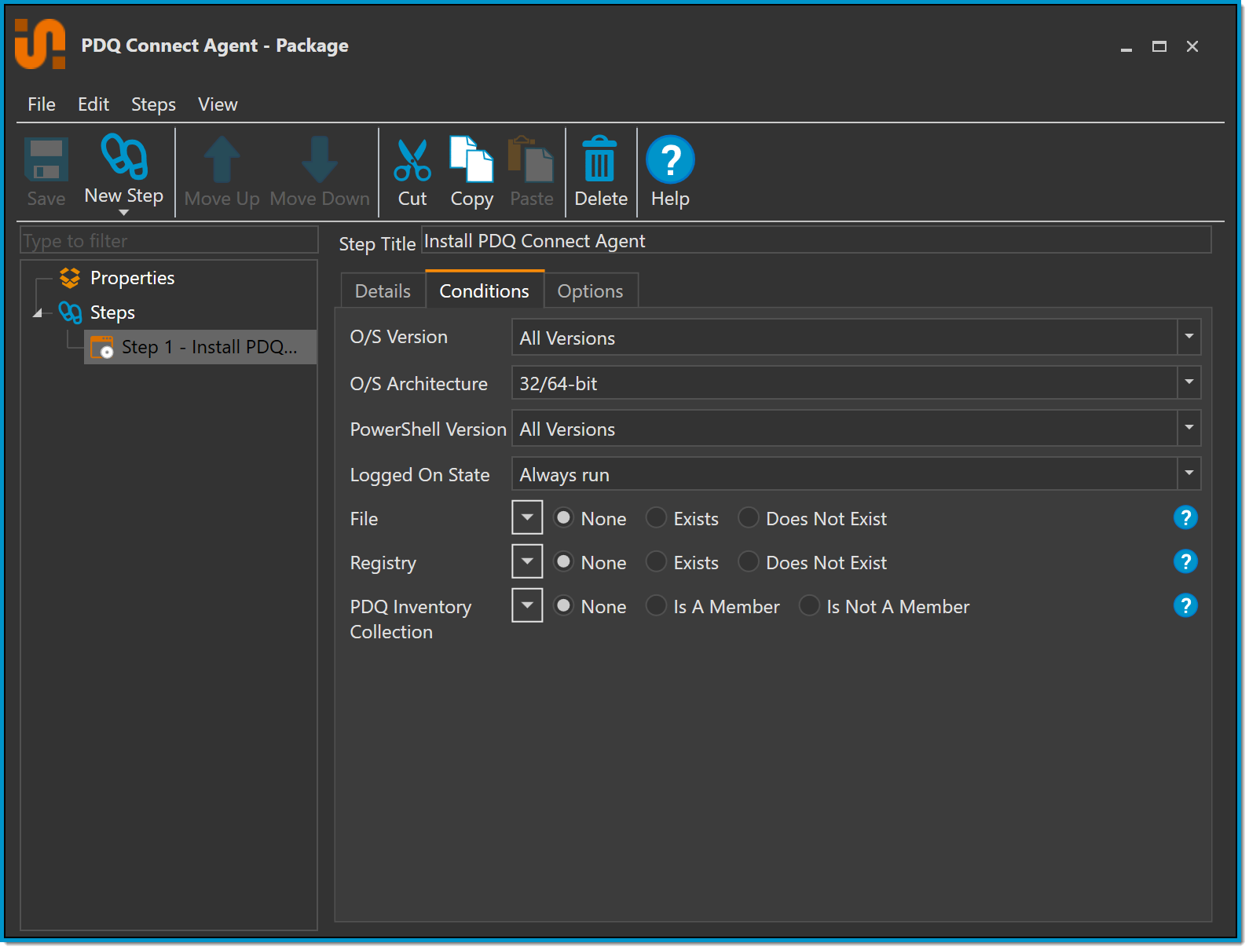The height and width of the screenshot is (950, 1249).
Task: Click the Properties tree icon
Action: point(70,278)
